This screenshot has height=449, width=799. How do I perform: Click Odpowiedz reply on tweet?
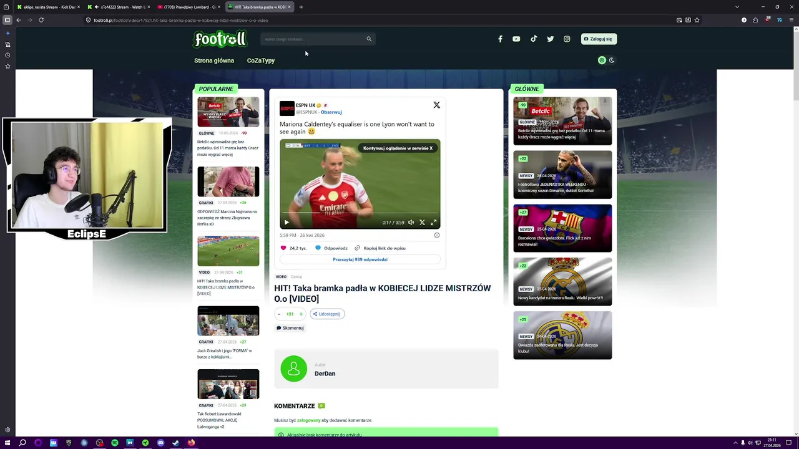(x=331, y=248)
